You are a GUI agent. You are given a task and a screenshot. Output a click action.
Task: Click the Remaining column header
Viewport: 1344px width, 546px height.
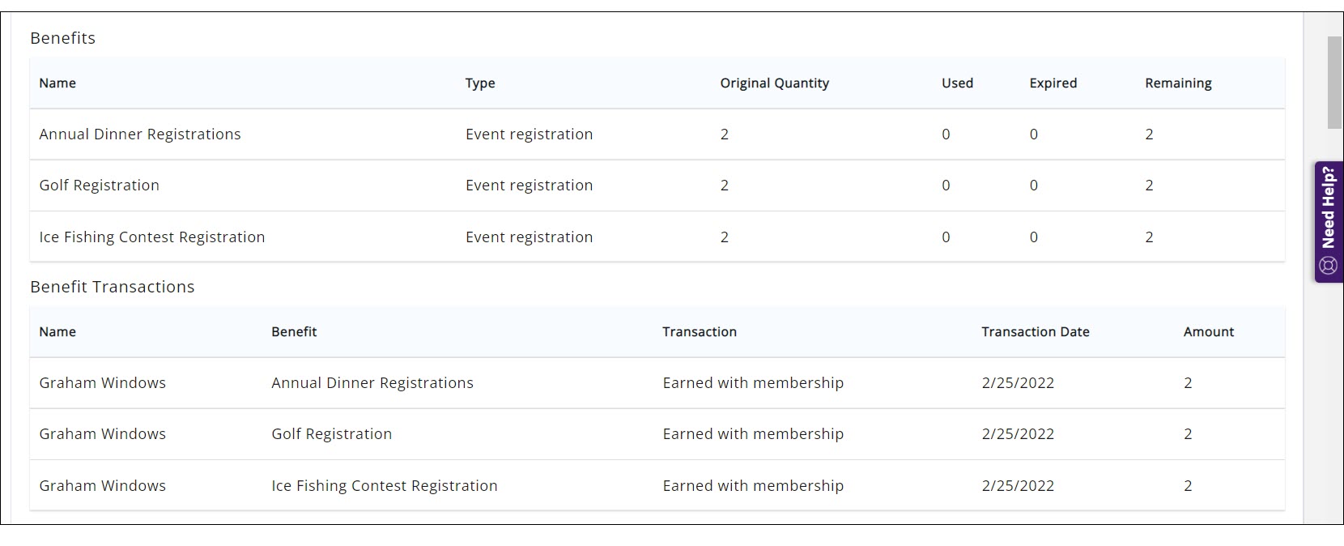1178,83
